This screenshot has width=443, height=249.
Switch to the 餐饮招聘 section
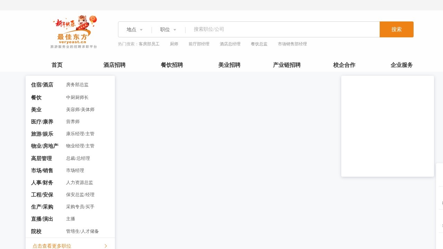(x=172, y=65)
